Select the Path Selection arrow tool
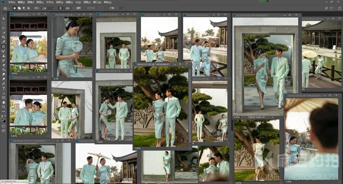Image resolution: width=343 pixels, height=184 pixels. (x=3, y=93)
